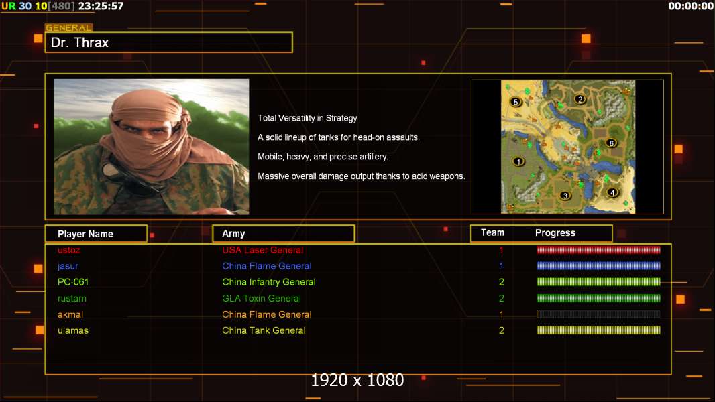
Task: Select the GENERAL label tab
Action: [69, 27]
